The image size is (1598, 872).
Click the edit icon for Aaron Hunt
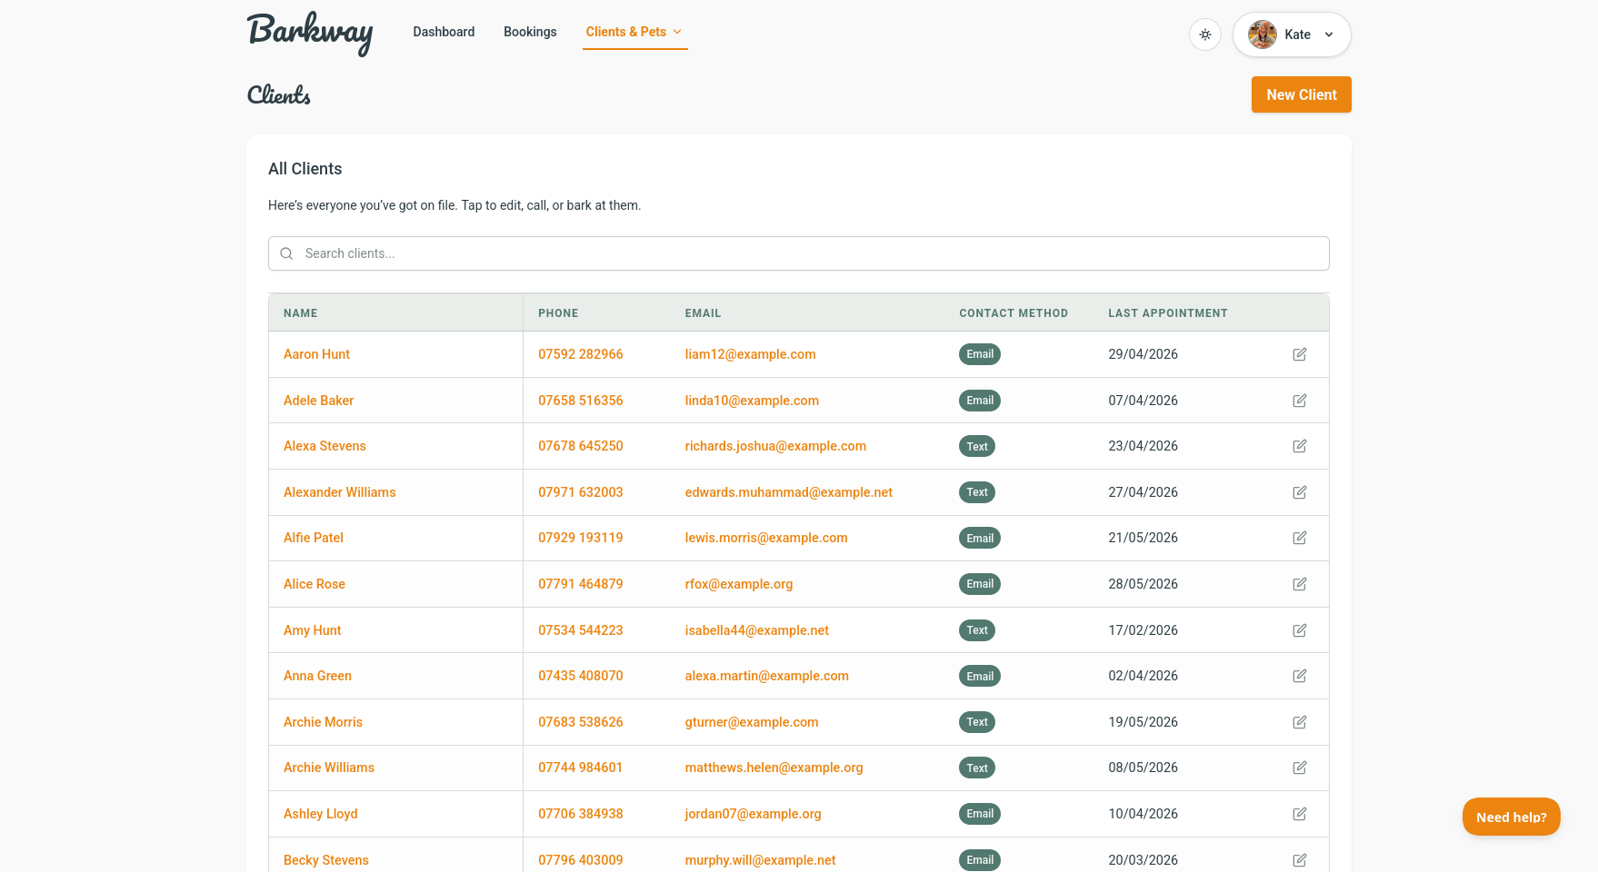tap(1299, 354)
